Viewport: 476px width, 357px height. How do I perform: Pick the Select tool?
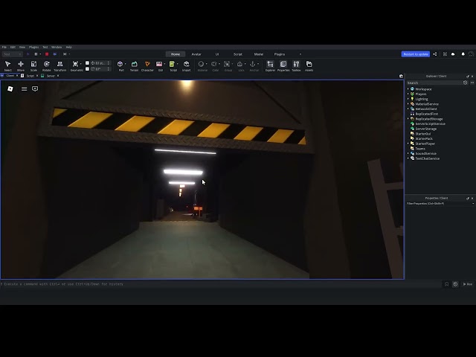[x=8, y=66]
